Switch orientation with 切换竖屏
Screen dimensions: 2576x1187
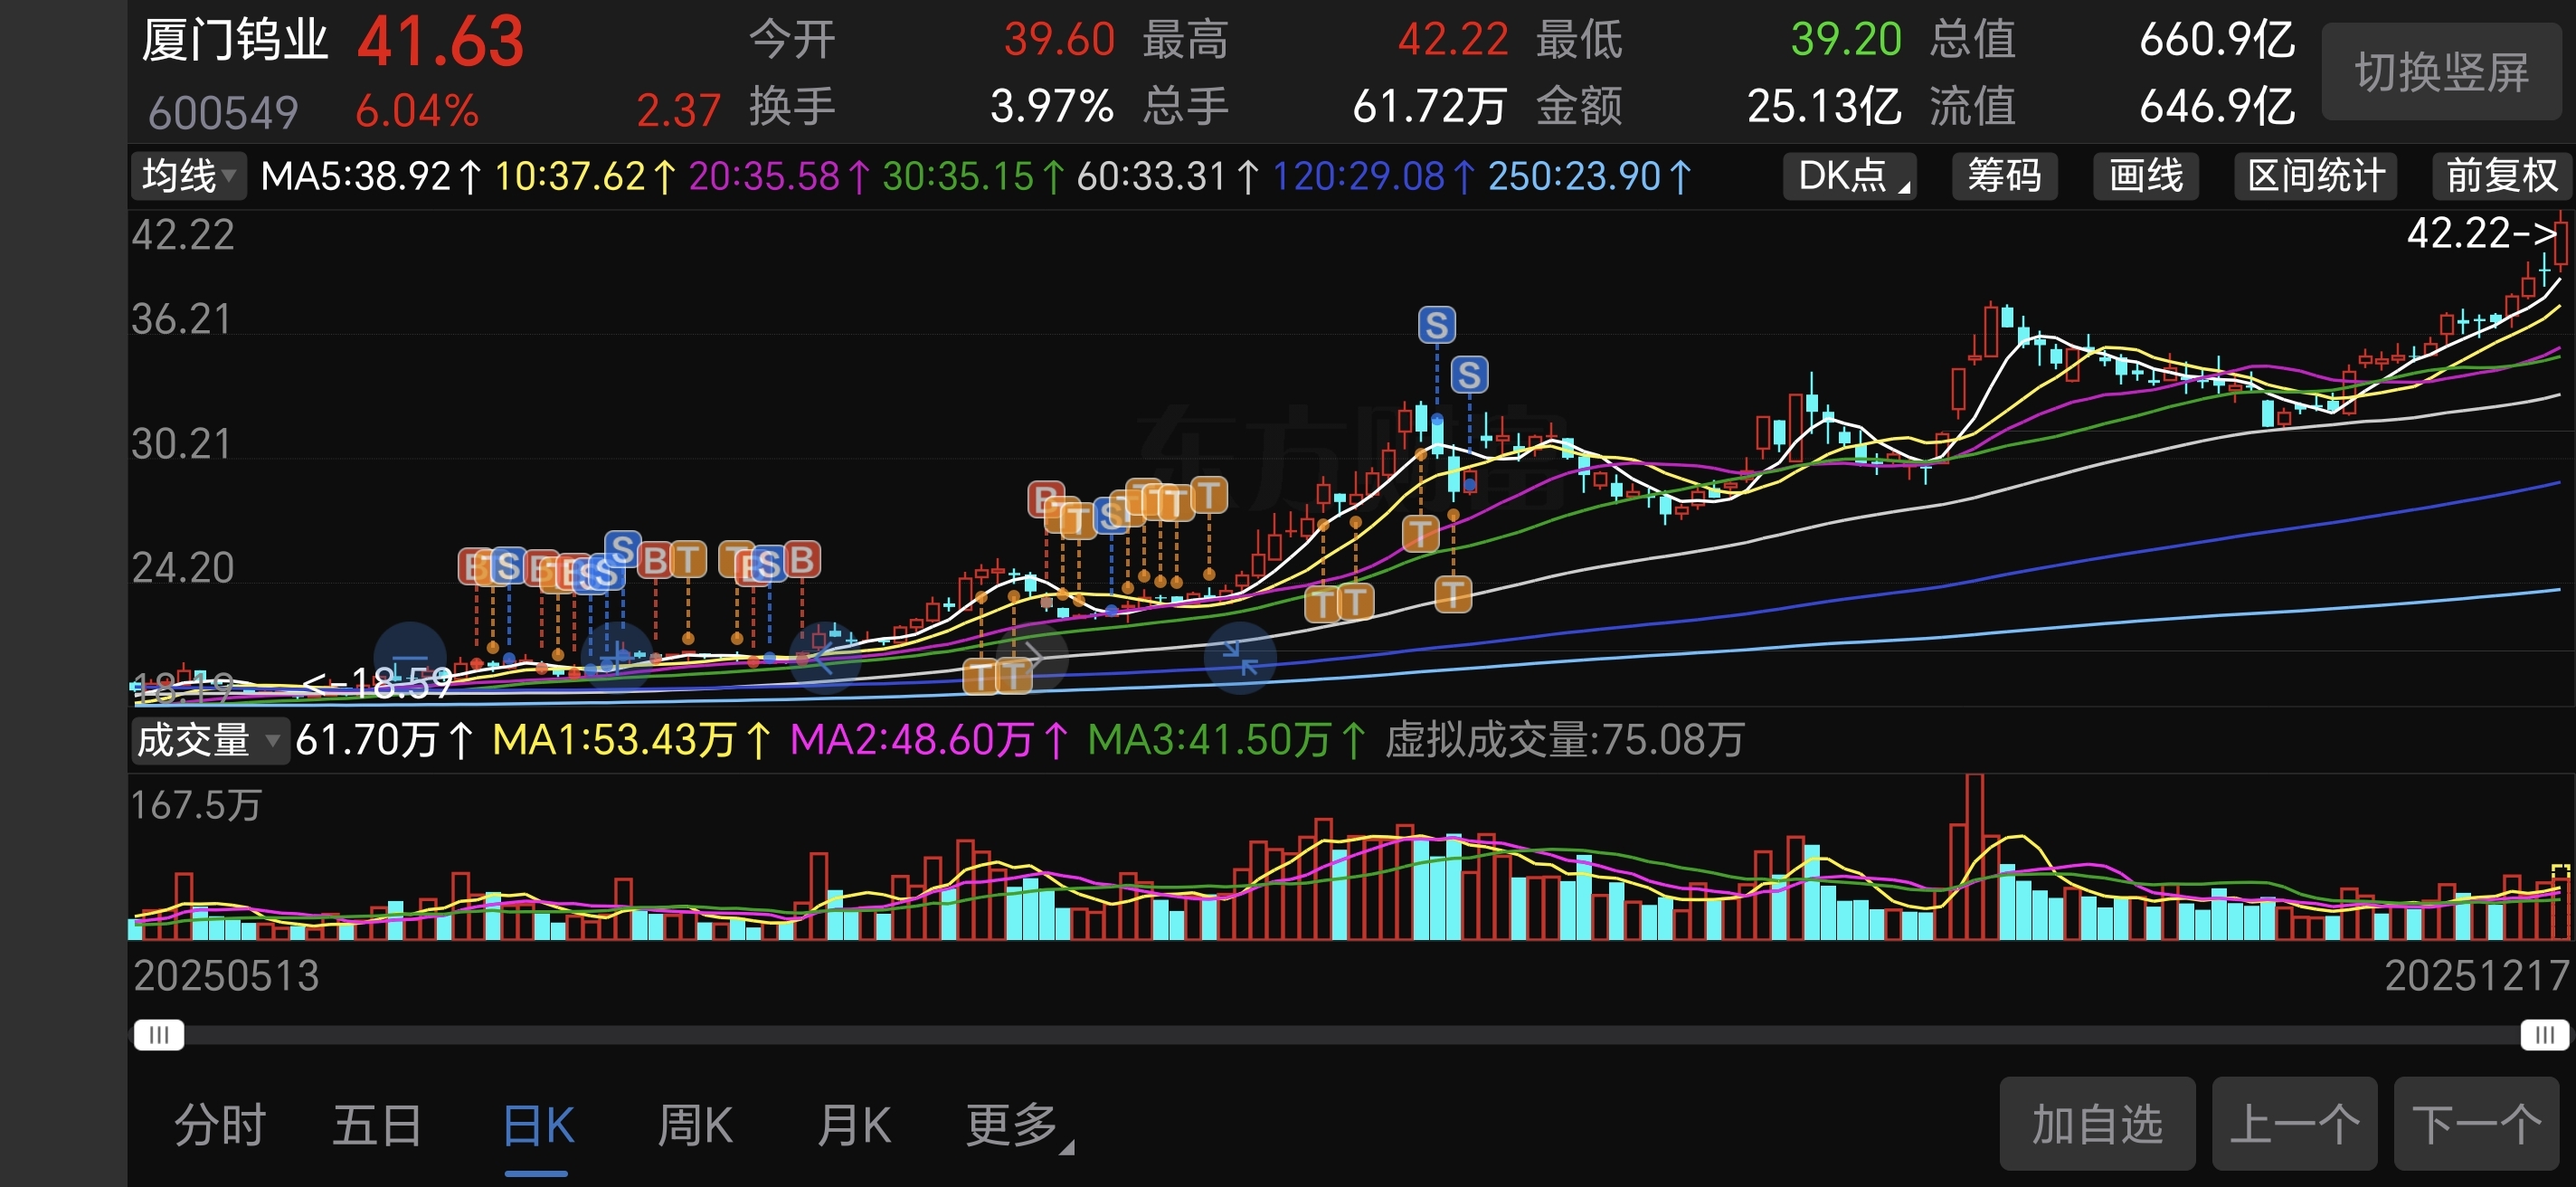(x=2441, y=72)
